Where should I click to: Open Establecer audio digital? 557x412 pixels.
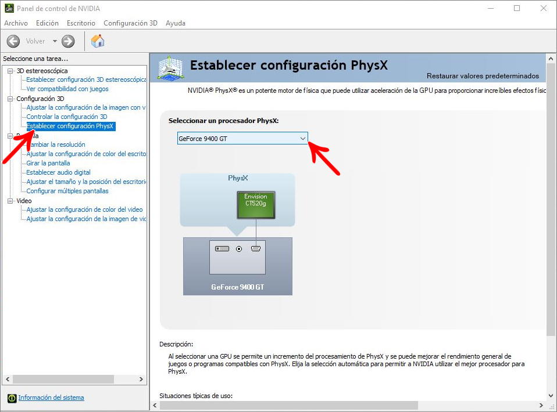click(59, 172)
